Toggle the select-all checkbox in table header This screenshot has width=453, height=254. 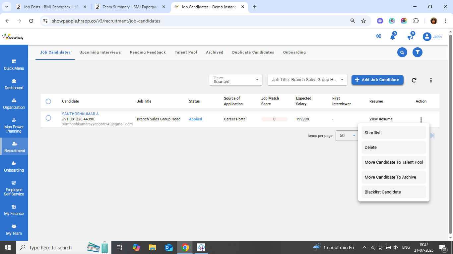click(x=48, y=101)
